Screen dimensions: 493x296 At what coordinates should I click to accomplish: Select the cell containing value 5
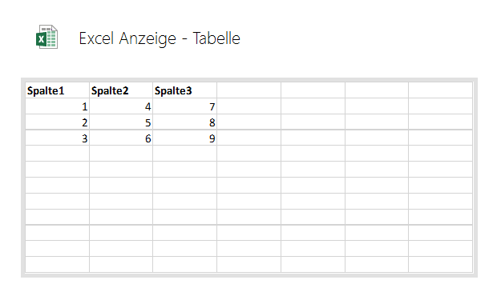(x=121, y=122)
